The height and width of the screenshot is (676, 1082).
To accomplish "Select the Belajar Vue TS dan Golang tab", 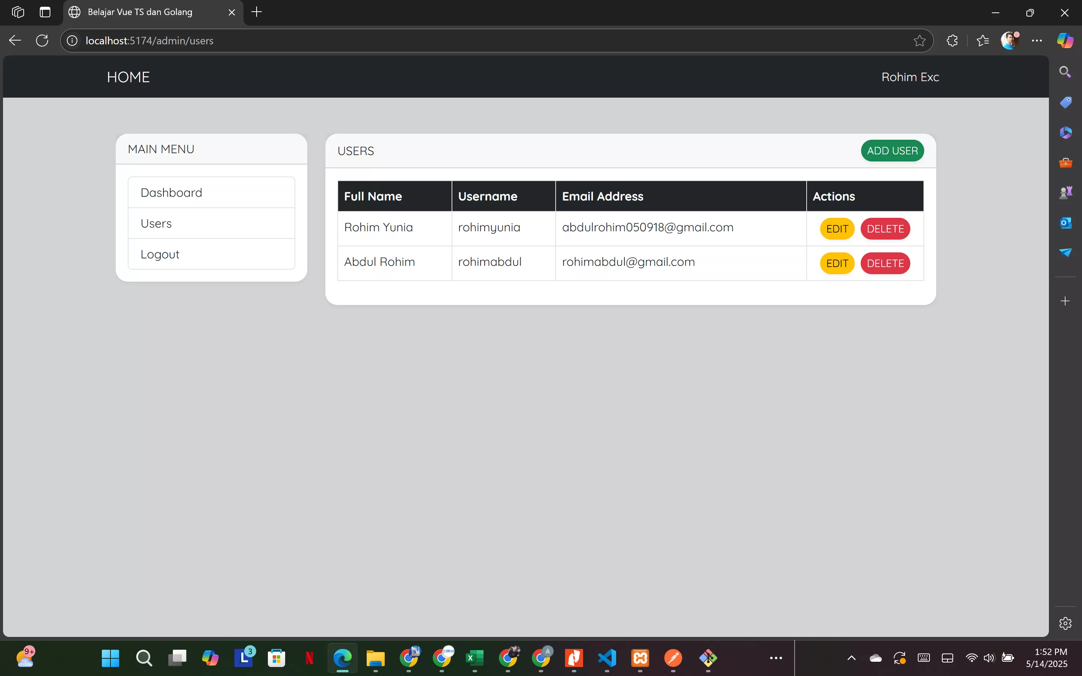I will [x=153, y=12].
